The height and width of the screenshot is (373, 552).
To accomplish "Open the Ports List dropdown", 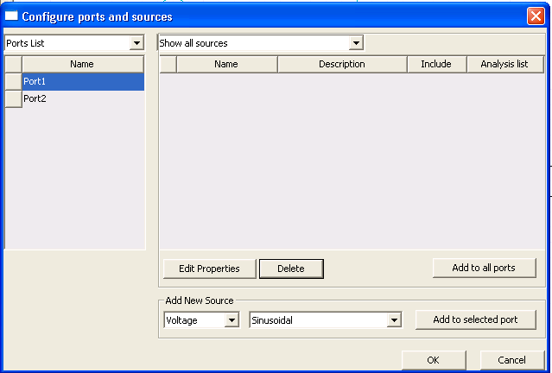I will point(136,43).
